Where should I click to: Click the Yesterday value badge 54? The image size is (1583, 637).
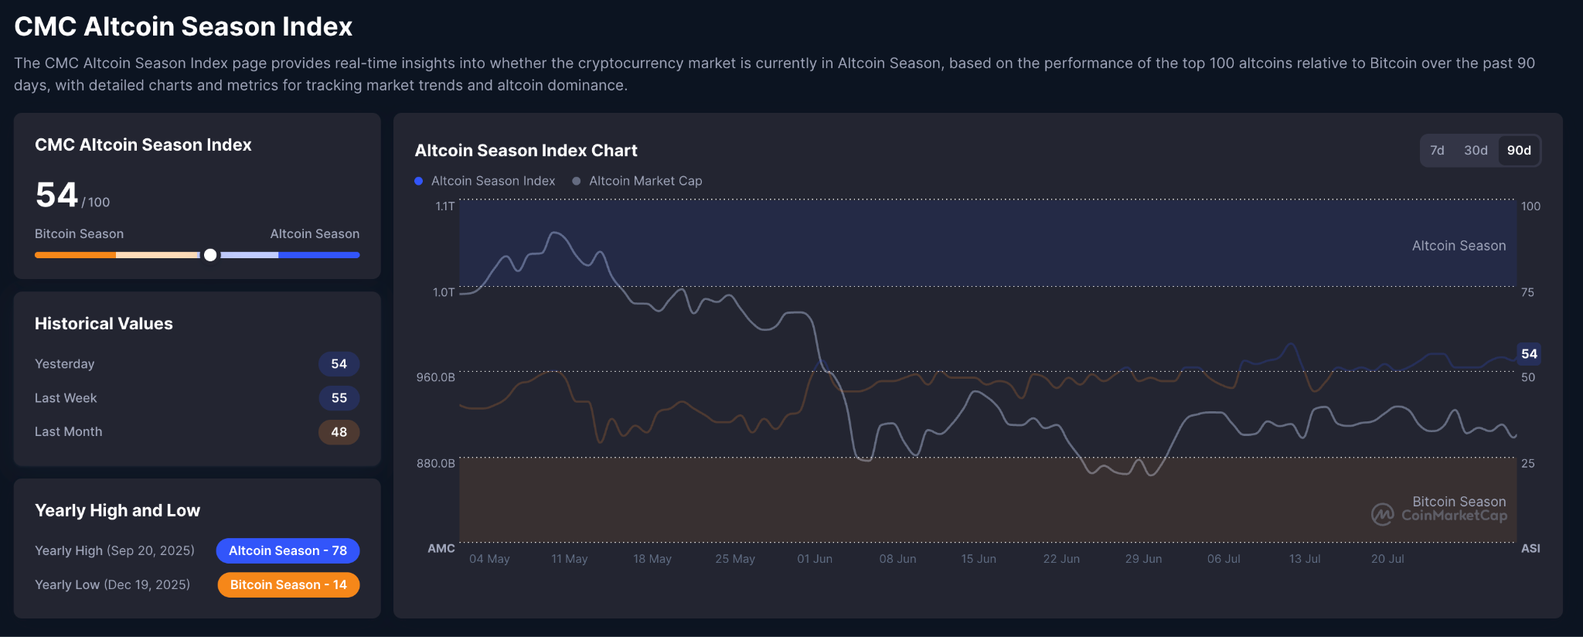pyautogui.click(x=339, y=364)
